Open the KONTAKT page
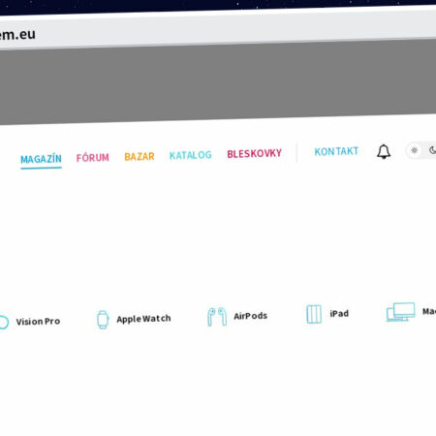Image resolution: width=436 pixels, height=436 pixels. tap(336, 151)
